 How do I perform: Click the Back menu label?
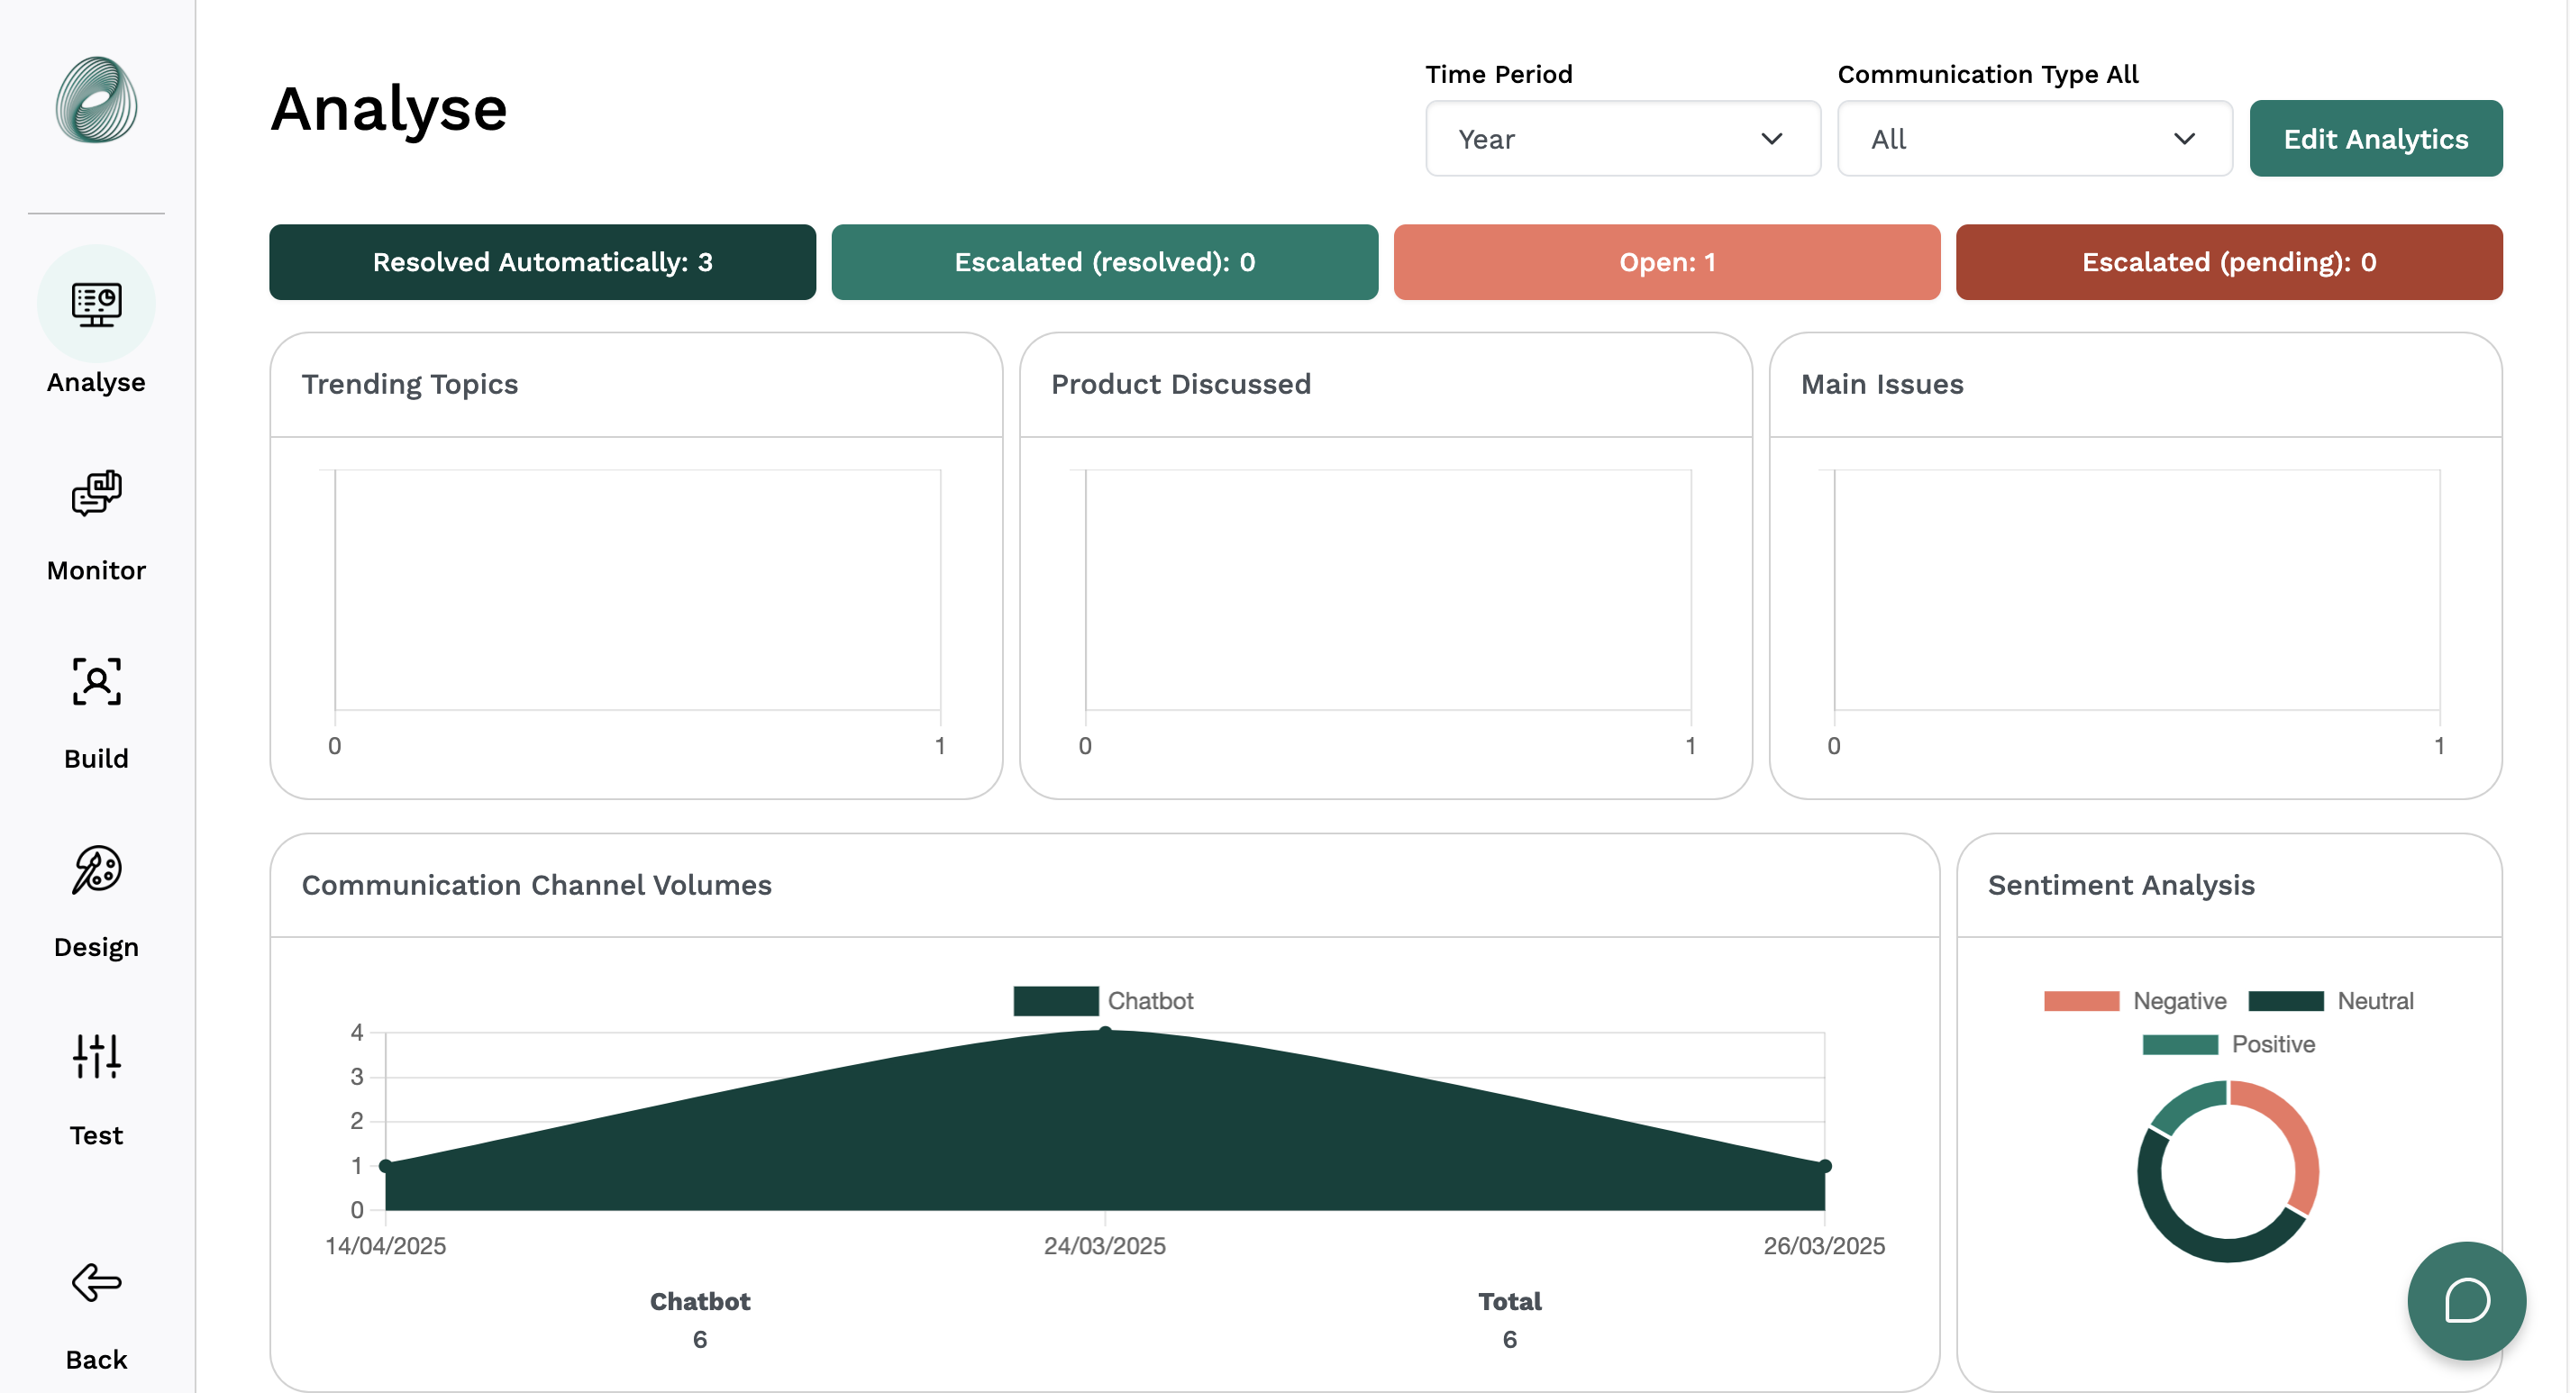(x=96, y=1360)
